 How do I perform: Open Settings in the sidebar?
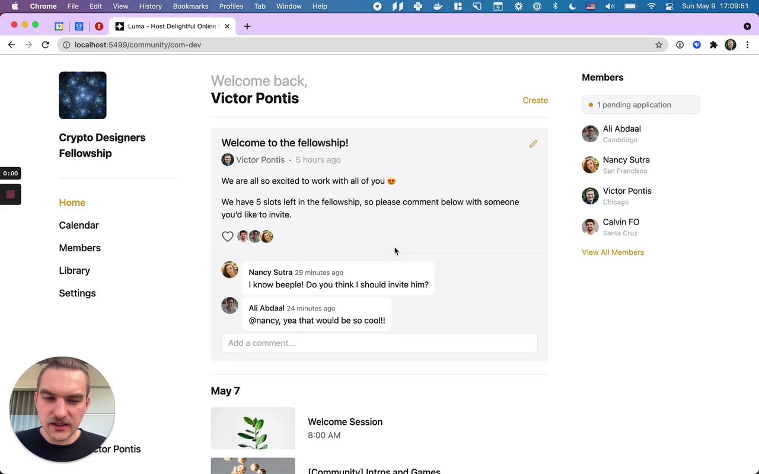pyautogui.click(x=77, y=293)
